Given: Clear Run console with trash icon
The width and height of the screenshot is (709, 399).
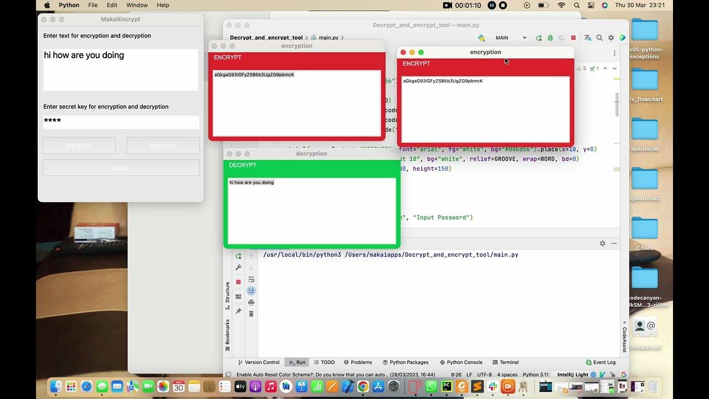Looking at the screenshot, I should click(x=251, y=314).
